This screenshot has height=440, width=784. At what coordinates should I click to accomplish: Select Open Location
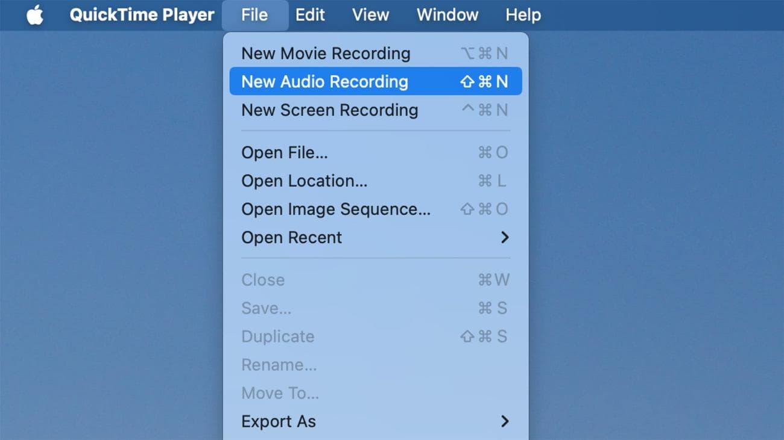[304, 181]
